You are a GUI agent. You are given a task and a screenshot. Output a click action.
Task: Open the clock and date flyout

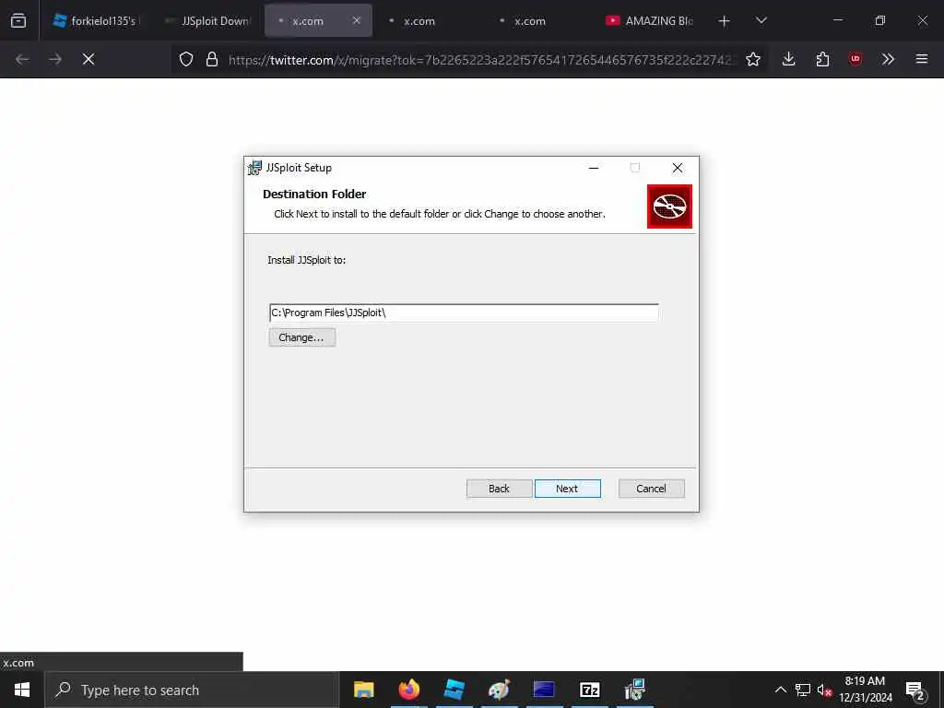pyautogui.click(x=865, y=690)
